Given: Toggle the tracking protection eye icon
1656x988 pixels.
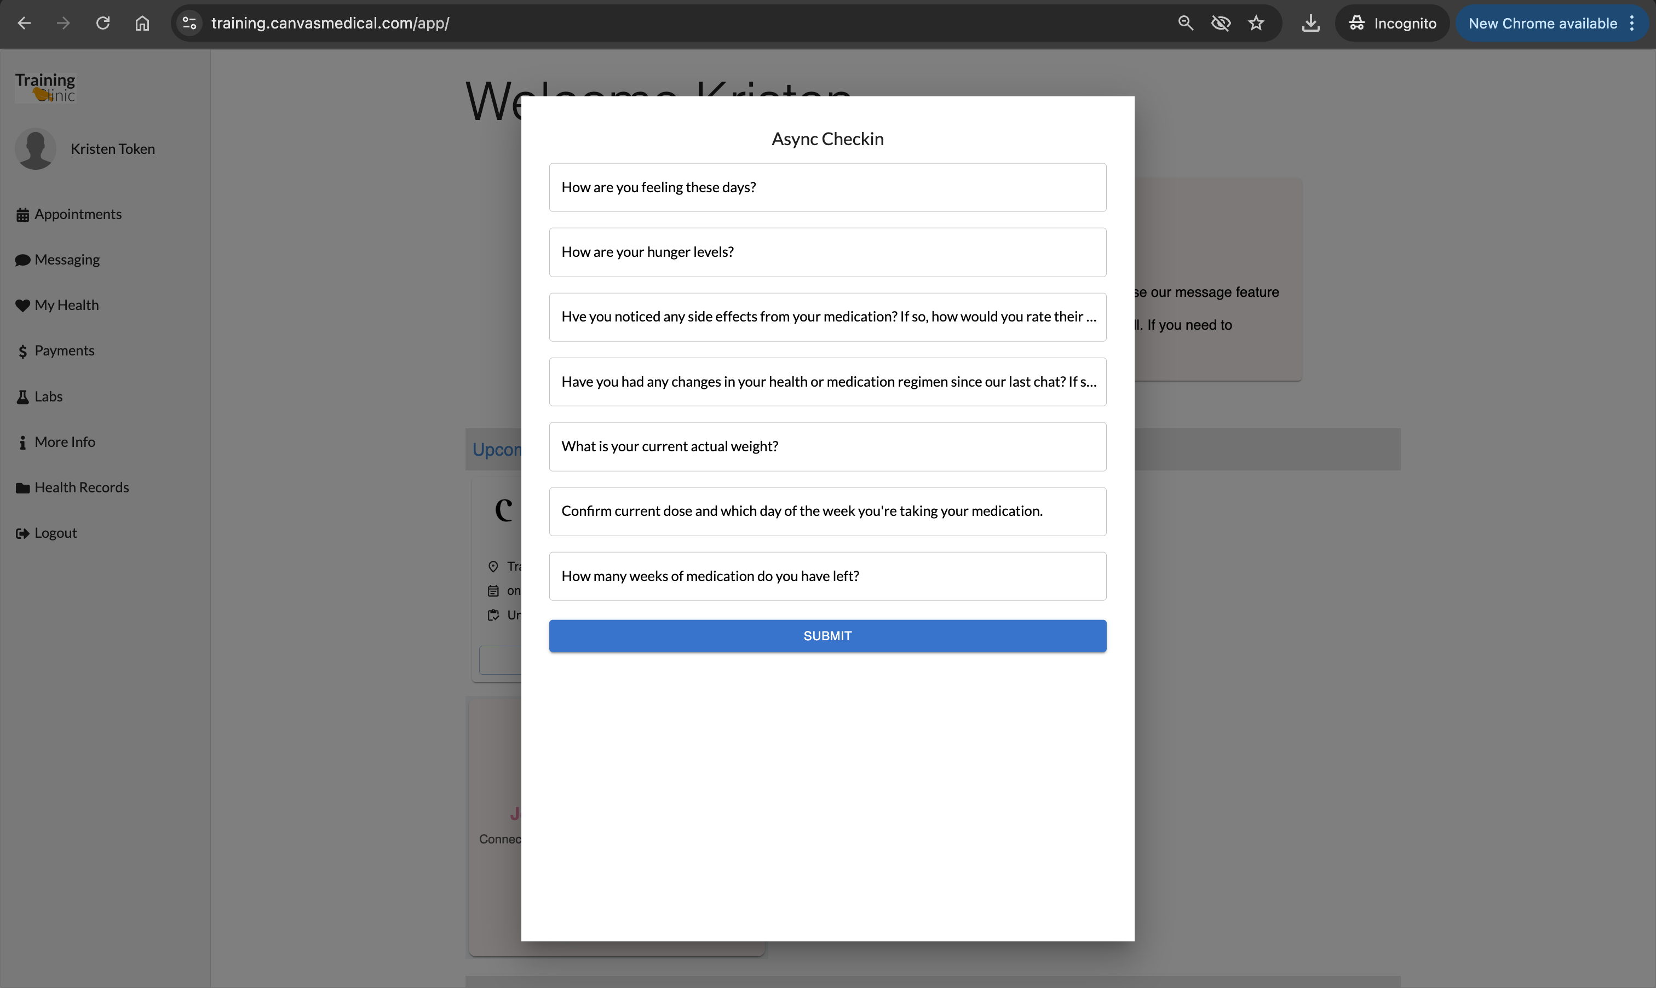Looking at the screenshot, I should click(1221, 22).
